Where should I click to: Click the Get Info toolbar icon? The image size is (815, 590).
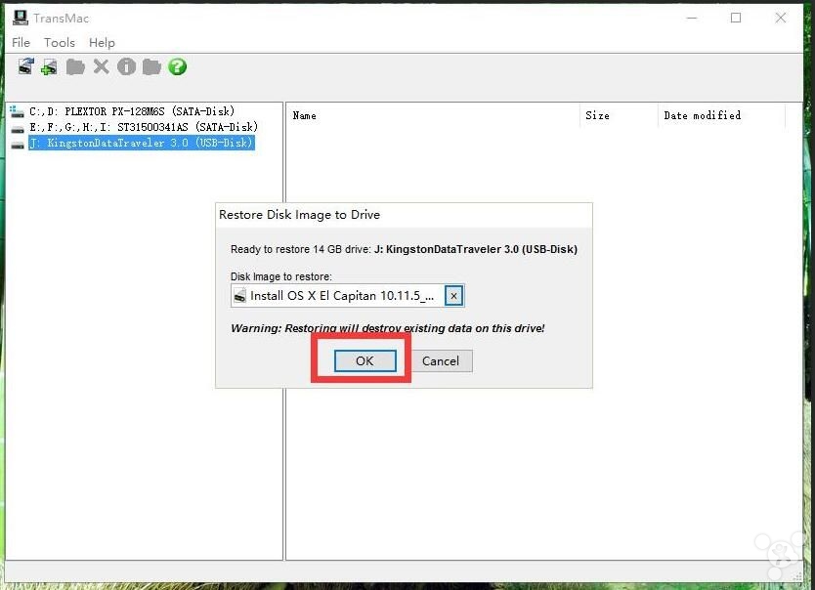[126, 66]
